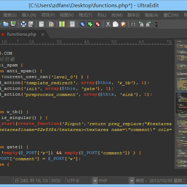Open the 宏(M) menu
Image resolution: width=187 pixels, height=187 pixels.
(x=117, y=15)
